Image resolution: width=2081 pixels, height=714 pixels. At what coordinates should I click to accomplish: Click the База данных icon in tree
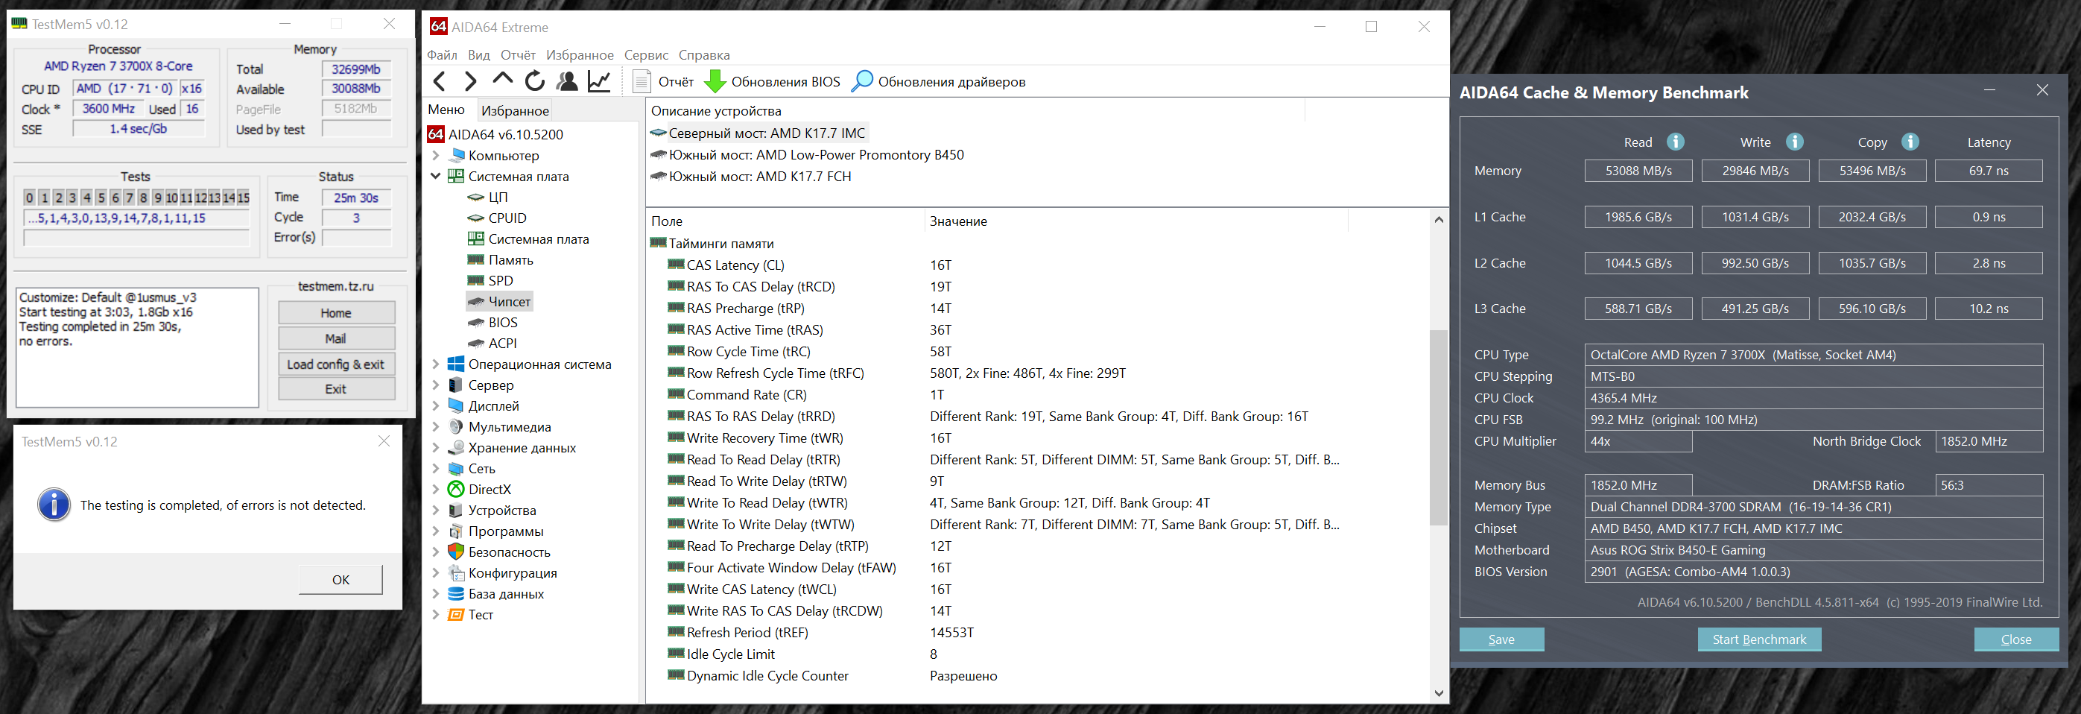click(456, 594)
